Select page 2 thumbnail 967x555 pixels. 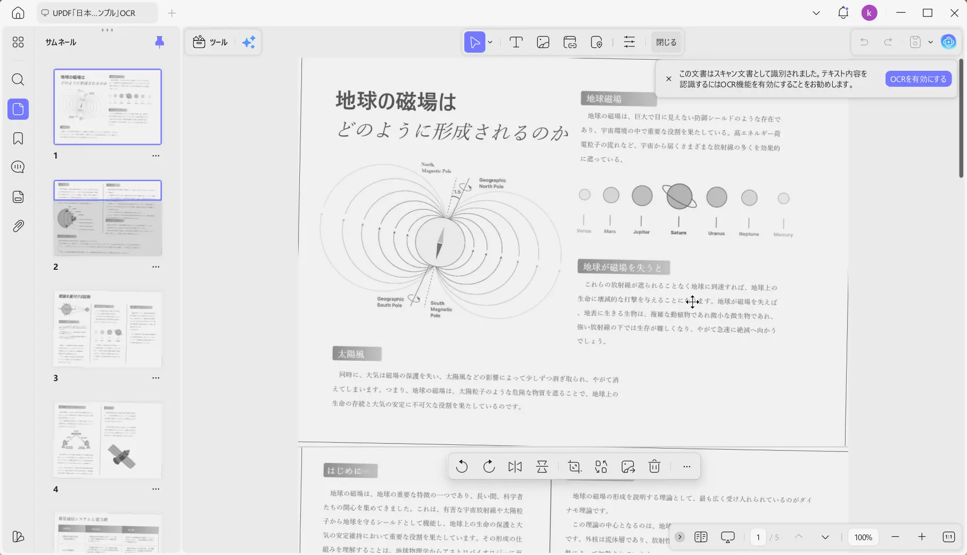108,218
